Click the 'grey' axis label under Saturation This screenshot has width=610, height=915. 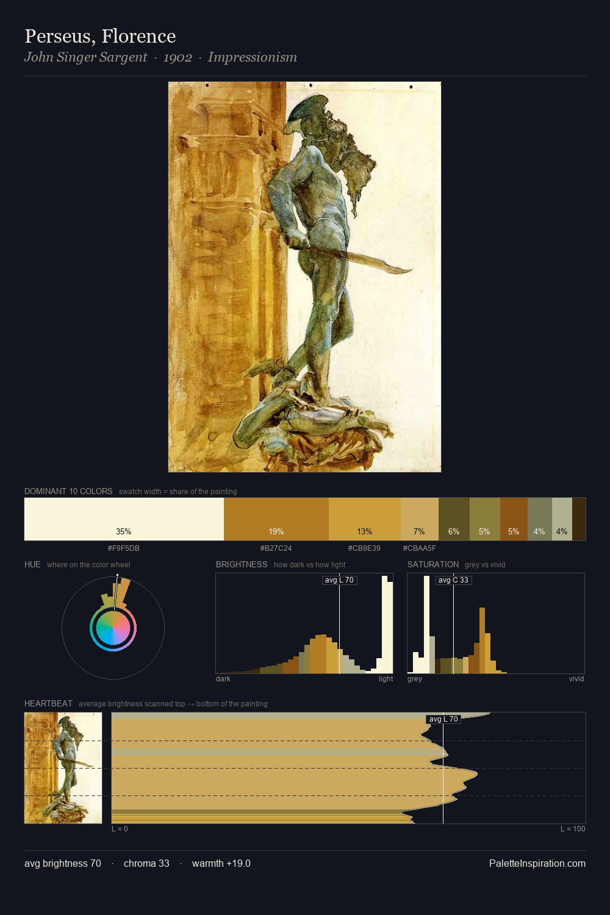(415, 679)
